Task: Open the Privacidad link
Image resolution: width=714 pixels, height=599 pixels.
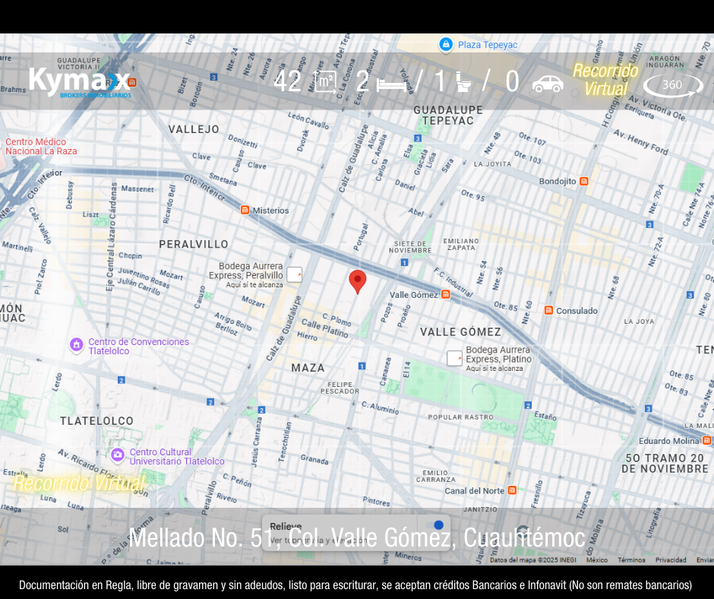Action: tap(671, 559)
